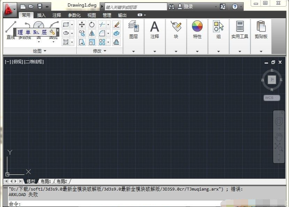This screenshot has width=289, height=207.
Task: Switch to the 参数化 ribbon tab
Action: click(74, 15)
